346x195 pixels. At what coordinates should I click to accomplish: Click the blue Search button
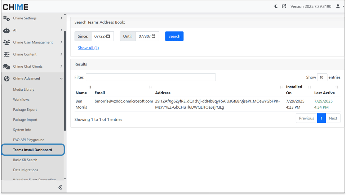click(x=174, y=36)
